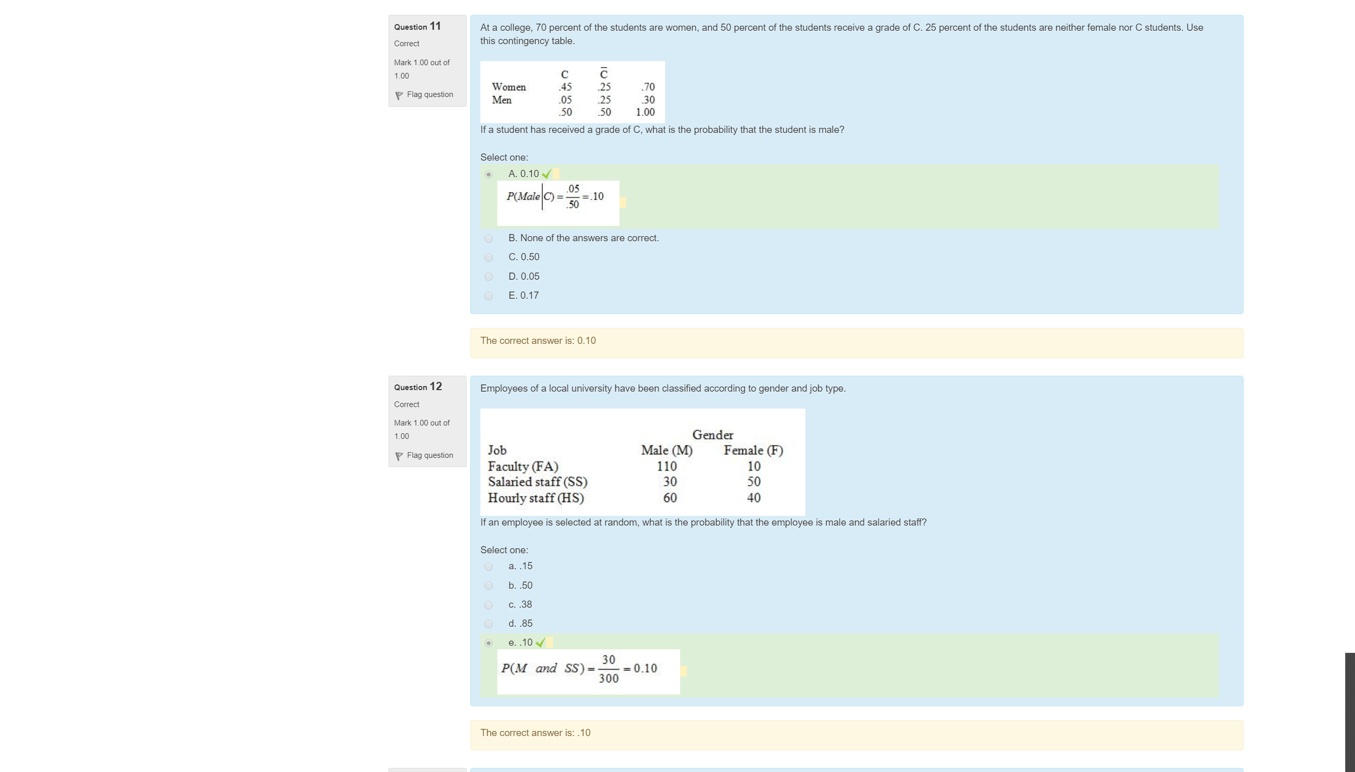
Task: Select radio option c. .38
Action: (488, 605)
